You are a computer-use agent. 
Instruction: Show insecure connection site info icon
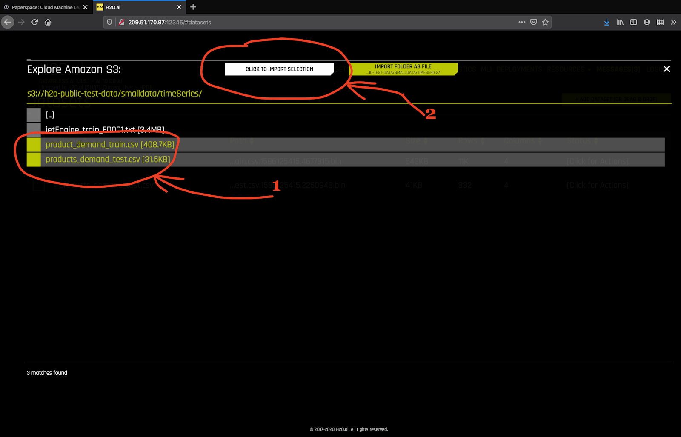tap(121, 22)
